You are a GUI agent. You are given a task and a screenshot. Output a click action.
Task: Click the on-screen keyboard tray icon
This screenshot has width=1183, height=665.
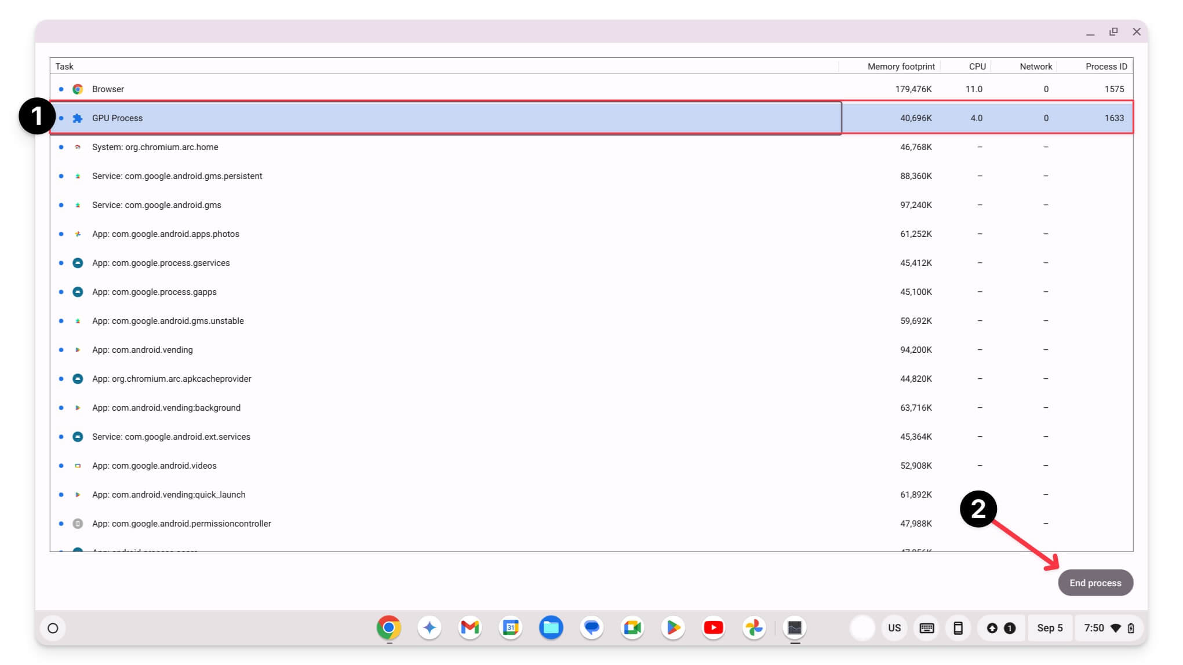click(926, 629)
